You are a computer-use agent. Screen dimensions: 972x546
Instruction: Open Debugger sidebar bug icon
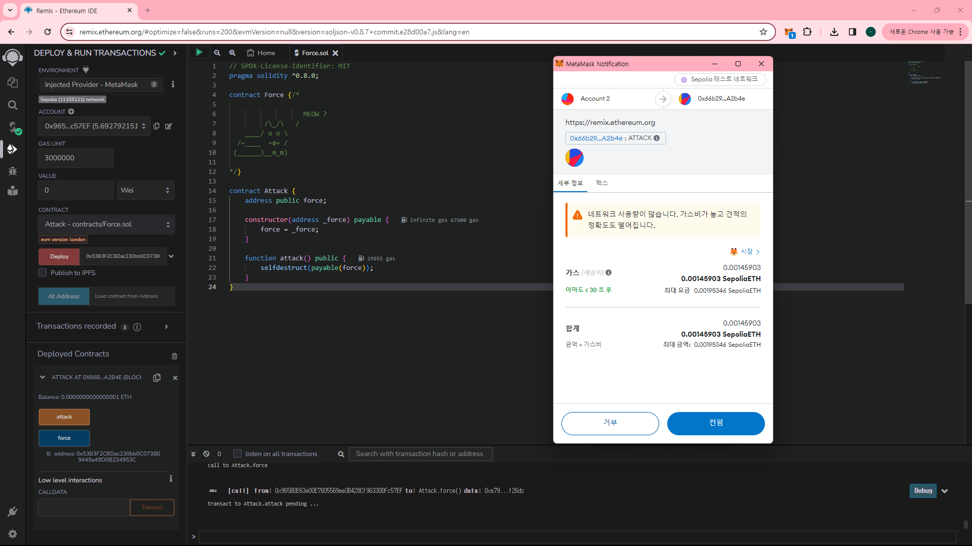tap(13, 171)
